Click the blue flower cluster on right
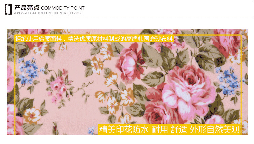Image resolution: width=254 pixels, height=144 pixels. coord(228,81)
